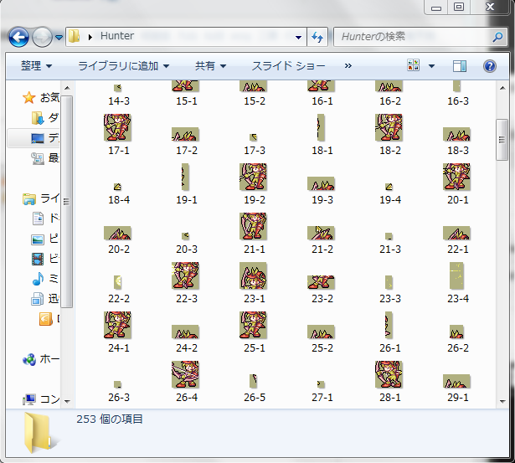
Task: Show more toolbar commands via double chevron
Action: click(x=348, y=66)
